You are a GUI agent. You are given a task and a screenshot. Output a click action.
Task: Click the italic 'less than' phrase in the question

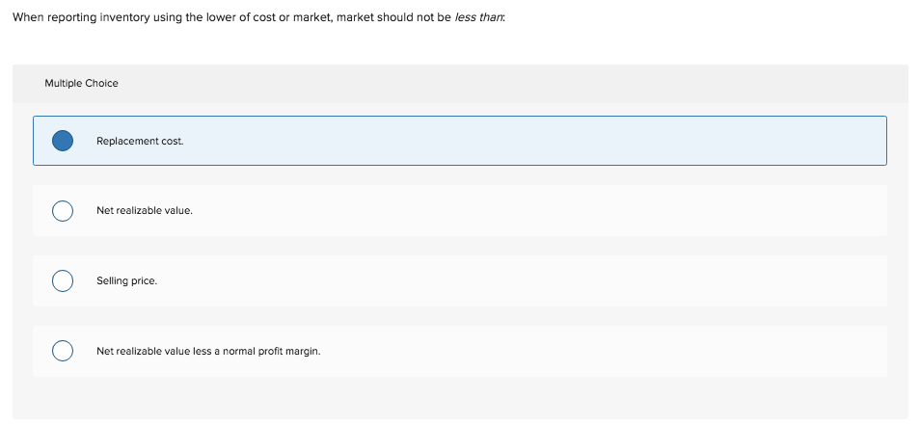coord(478,17)
